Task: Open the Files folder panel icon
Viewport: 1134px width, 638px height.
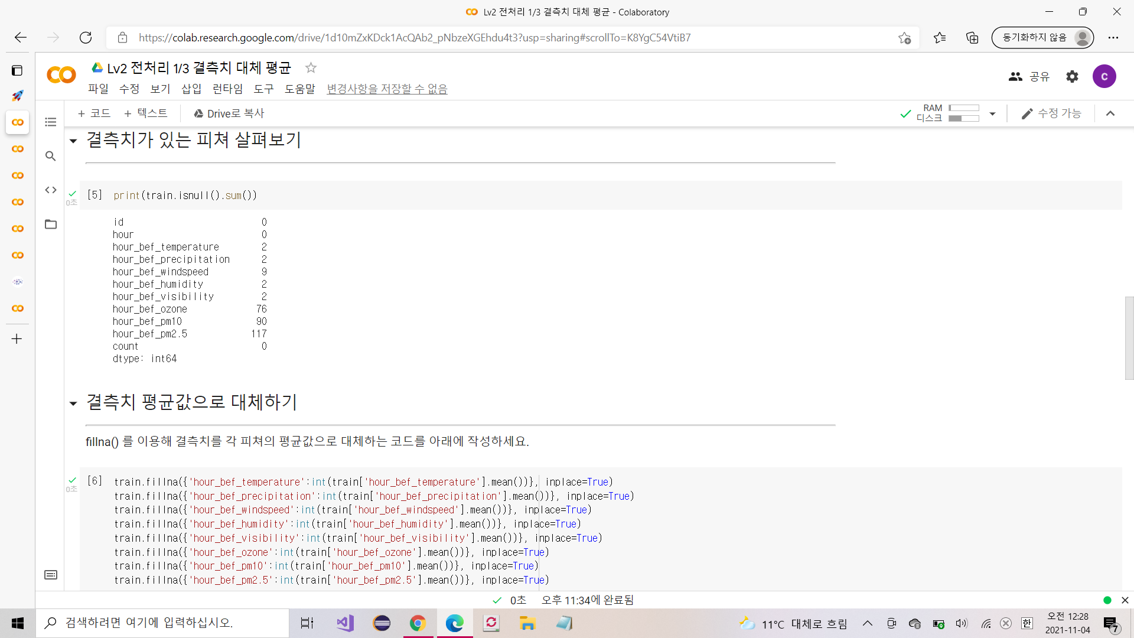Action: [x=51, y=224]
